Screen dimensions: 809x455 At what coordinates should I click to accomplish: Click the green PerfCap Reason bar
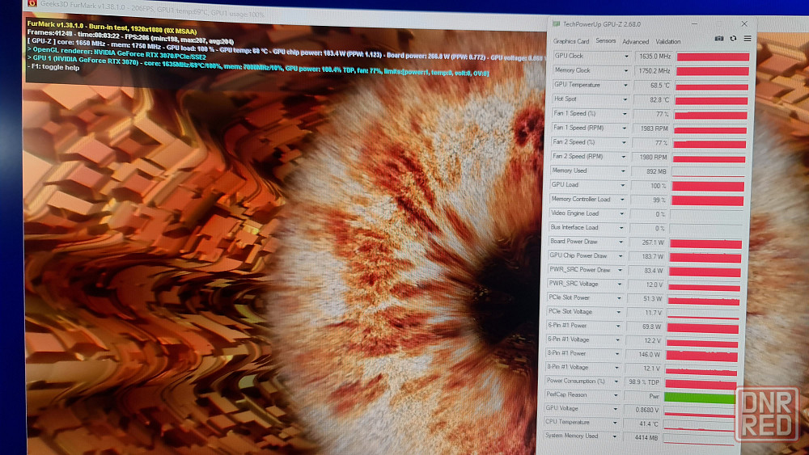(700, 398)
